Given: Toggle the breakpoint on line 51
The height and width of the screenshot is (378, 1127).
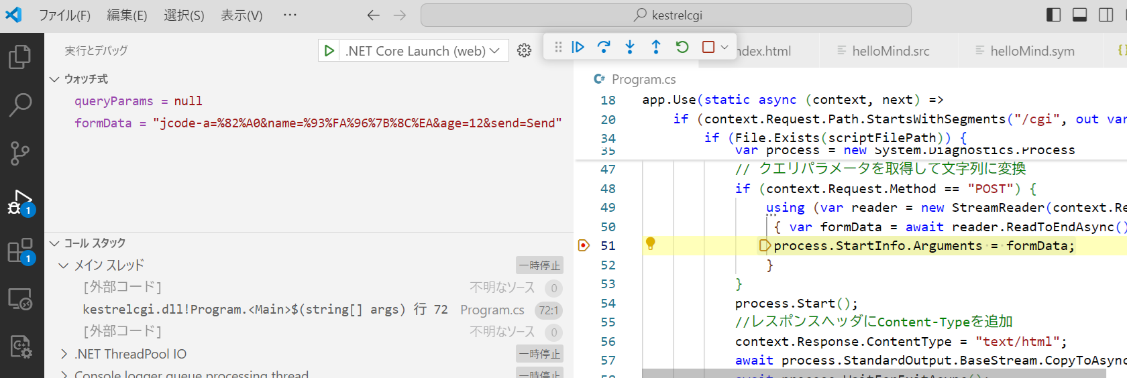Looking at the screenshot, I should click(584, 245).
